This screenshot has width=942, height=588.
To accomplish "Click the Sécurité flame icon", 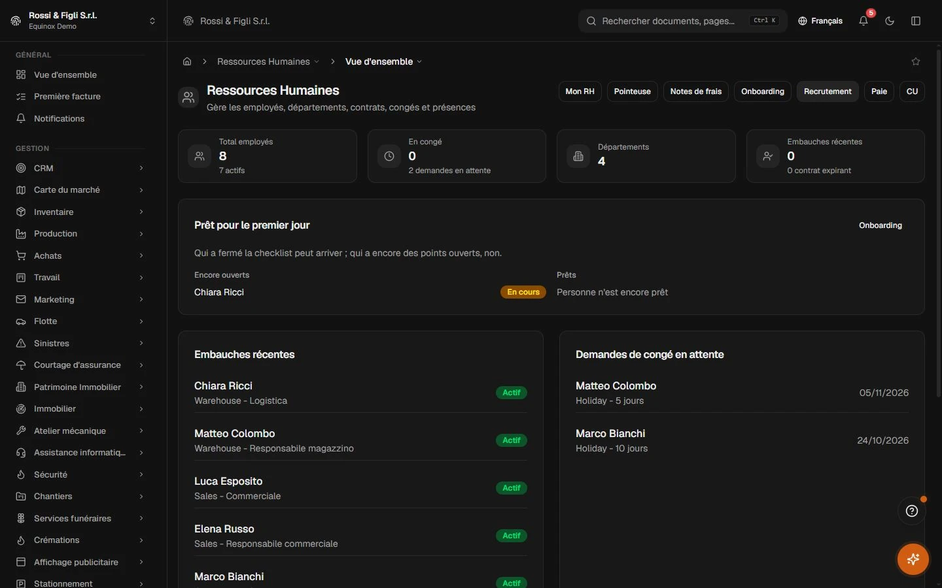I will click(21, 474).
